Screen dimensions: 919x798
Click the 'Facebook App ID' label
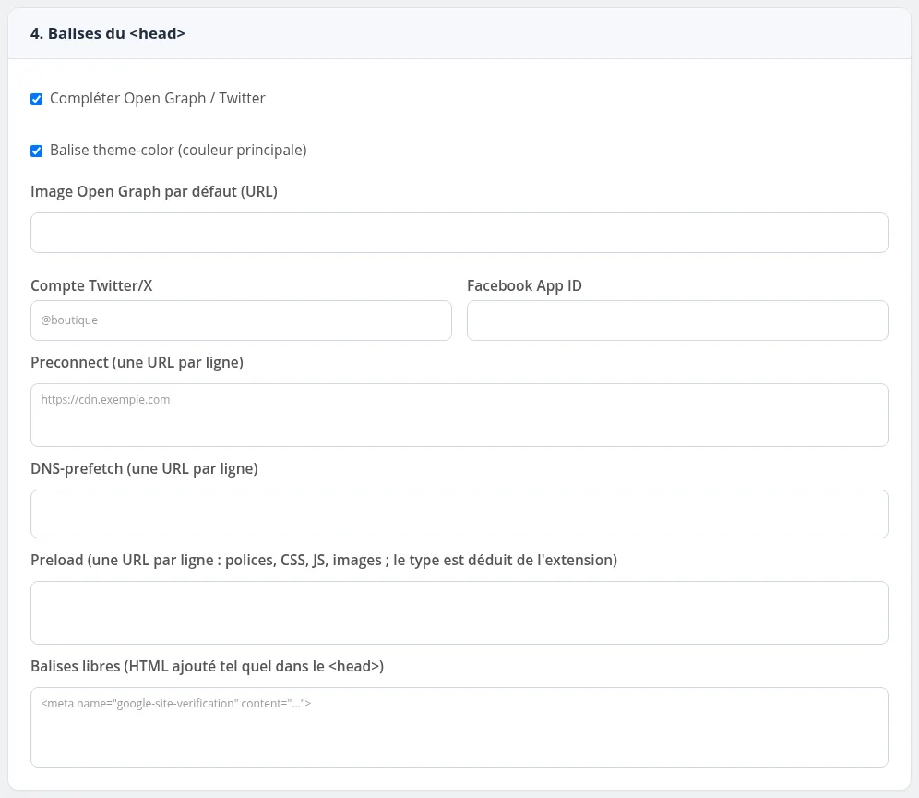coord(525,285)
